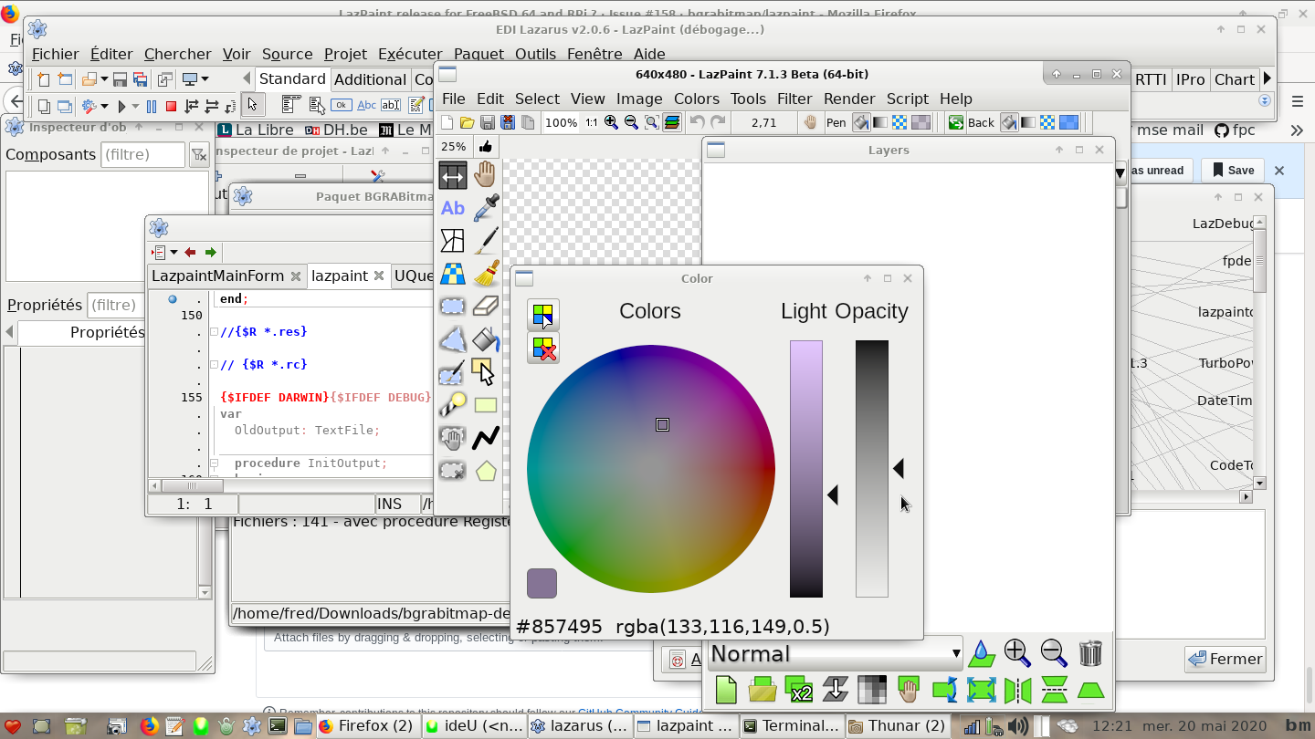The width and height of the screenshot is (1315, 739).
Task: Activate the Color Picker tool
Action: 487,208
